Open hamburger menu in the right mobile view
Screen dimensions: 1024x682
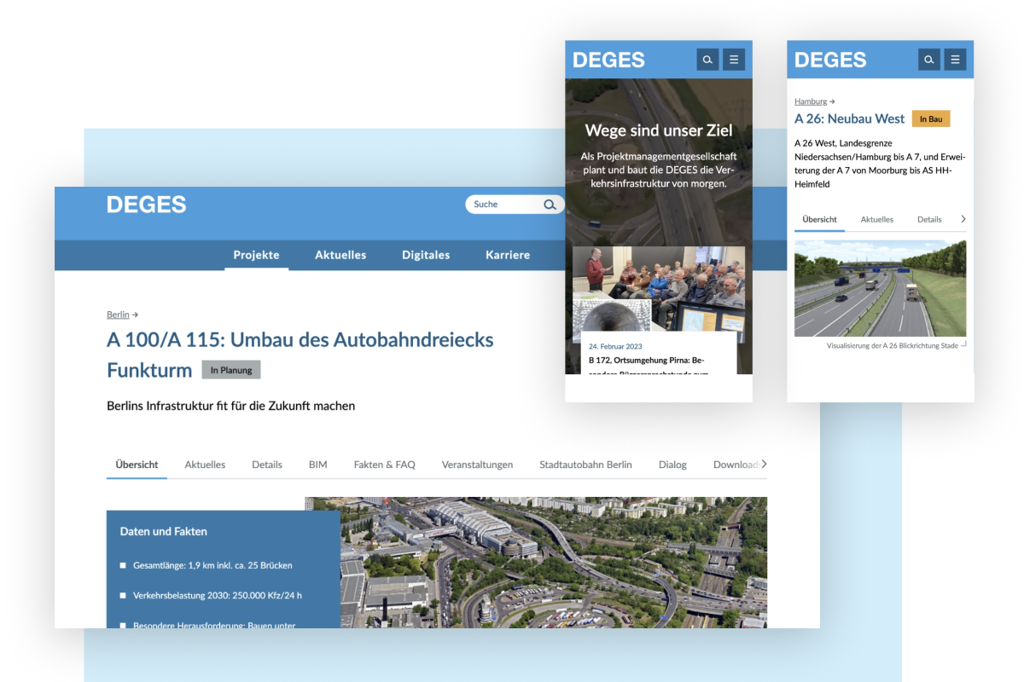click(956, 60)
